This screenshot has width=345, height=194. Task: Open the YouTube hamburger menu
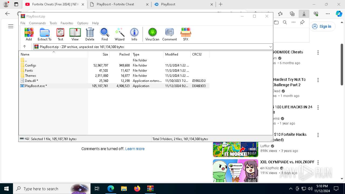click(x=11, y=26)
